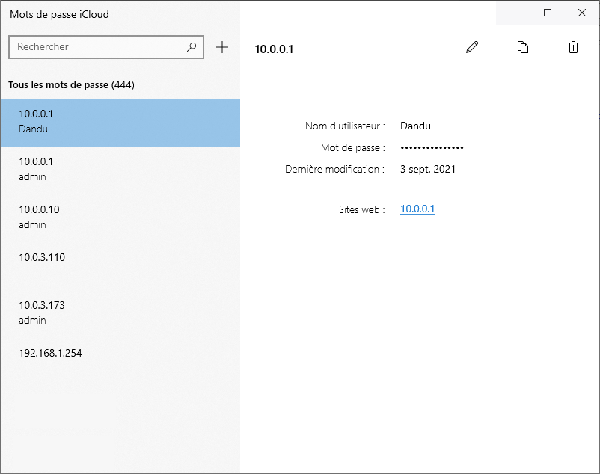Close the Mots de passe iCloud window

(581, 13)
